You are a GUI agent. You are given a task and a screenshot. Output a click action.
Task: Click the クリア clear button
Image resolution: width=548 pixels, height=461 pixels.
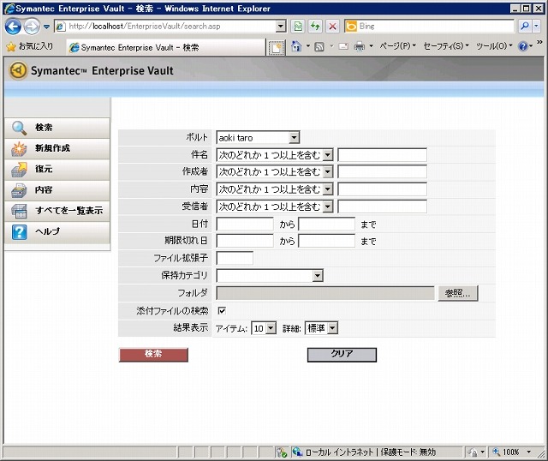coord(342,355)
